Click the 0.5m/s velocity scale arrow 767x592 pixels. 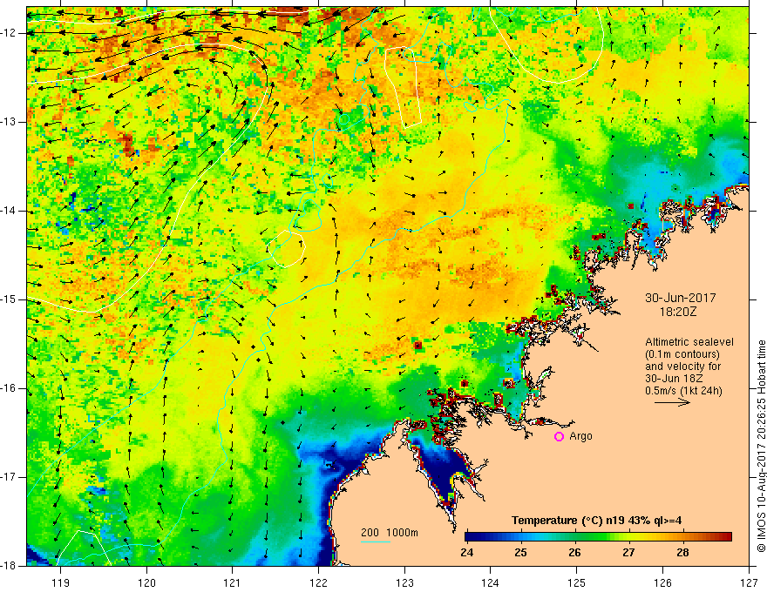pos(672,402)
